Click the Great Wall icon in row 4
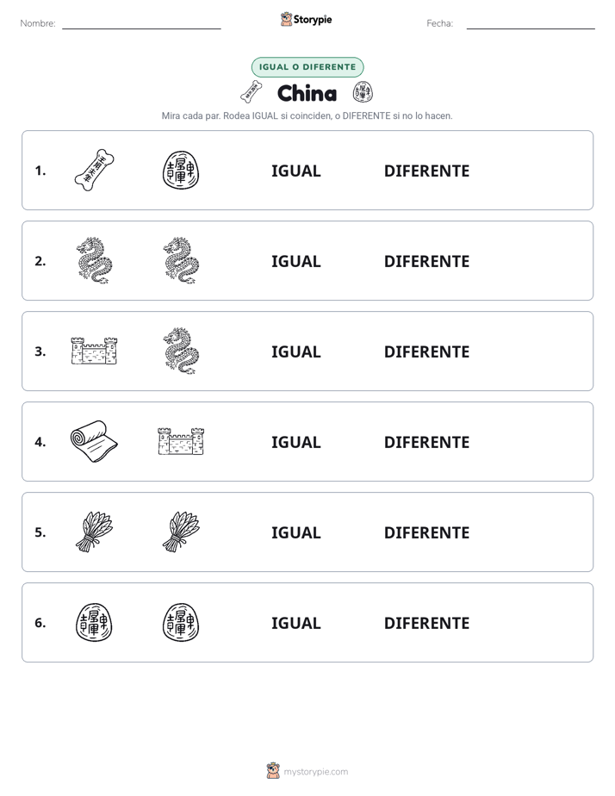Screen dimensions: 615x796 pyautogui.click(x=181, y=441)
